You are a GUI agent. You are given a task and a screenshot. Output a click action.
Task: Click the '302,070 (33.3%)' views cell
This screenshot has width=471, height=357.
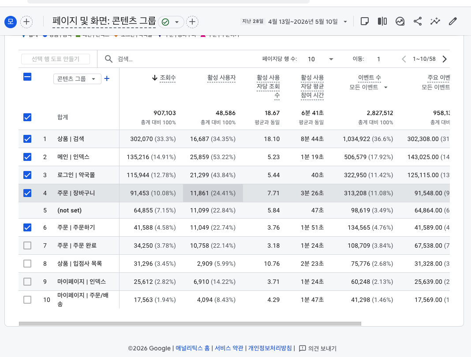pos(153,139)
